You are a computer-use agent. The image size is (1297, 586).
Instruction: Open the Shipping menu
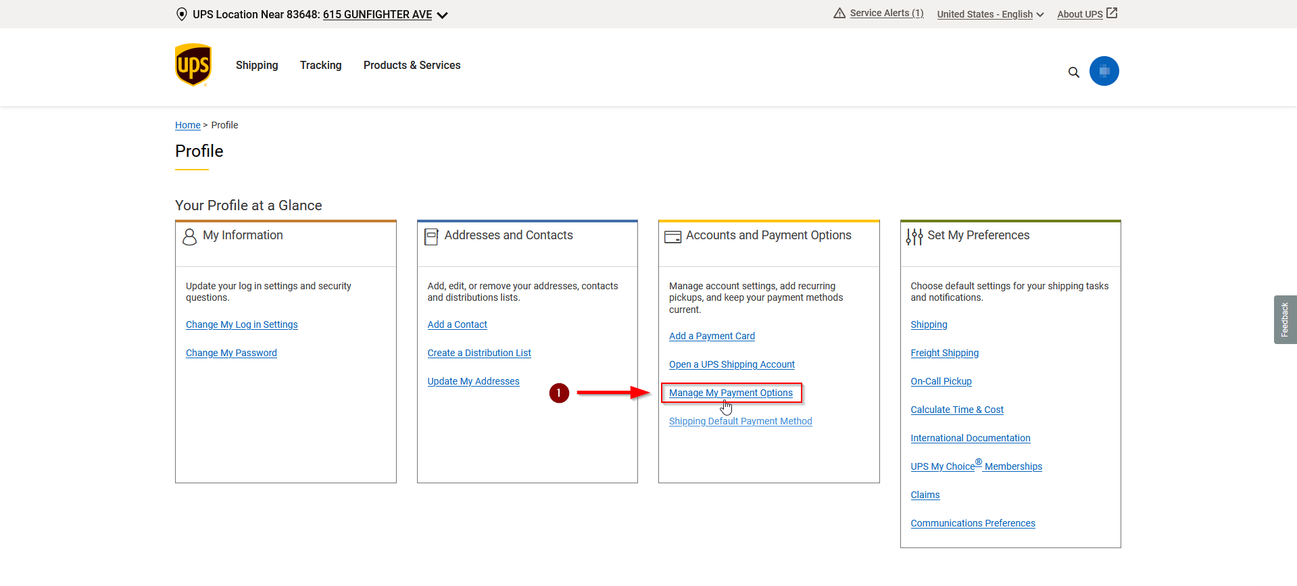[x=257, y=65]
